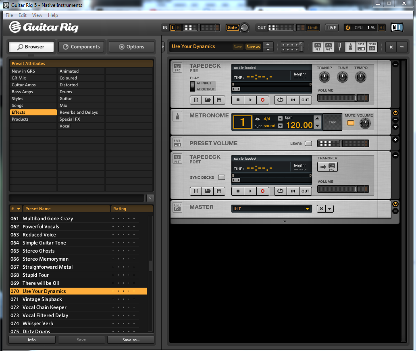Select previous preset with up arrow
Screen dimensions: 416x351
268,44
